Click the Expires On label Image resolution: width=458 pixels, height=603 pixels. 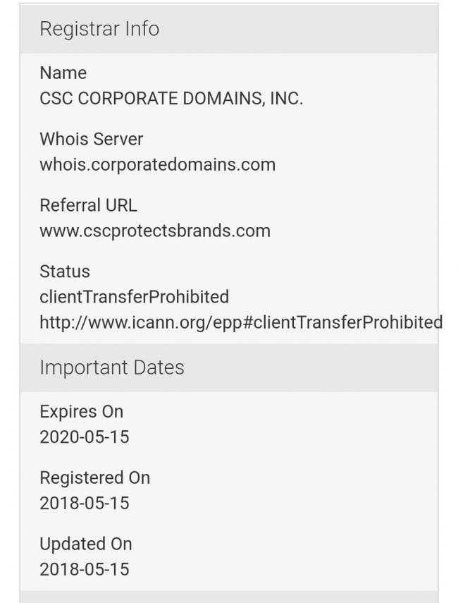point(81,411)
